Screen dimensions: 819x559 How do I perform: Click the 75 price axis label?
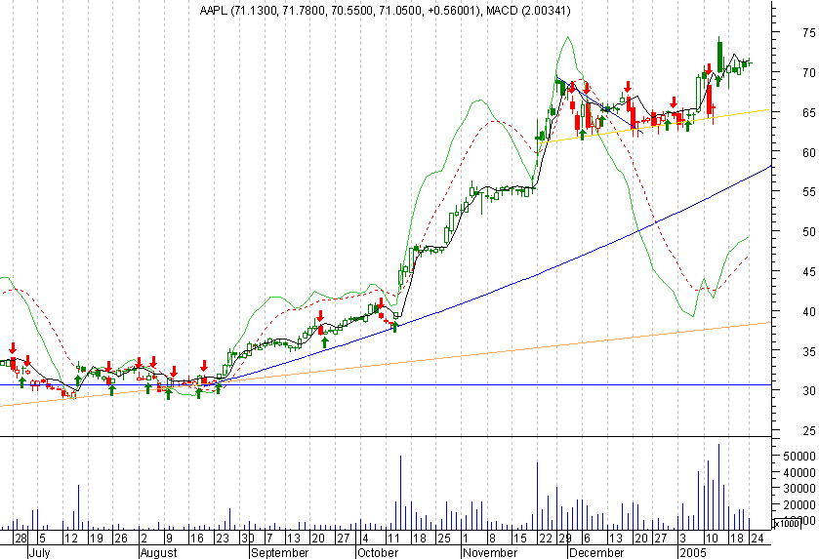point(808,33)
